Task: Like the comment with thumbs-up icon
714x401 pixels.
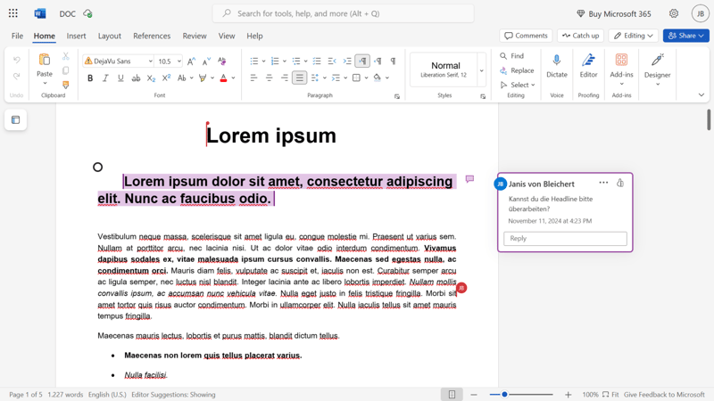Action: [x=620, y=183]
